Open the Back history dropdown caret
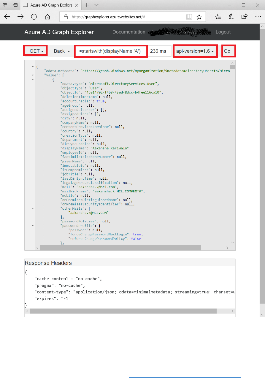265x378 pixels. pyautogui.click(x=69, y=51)
